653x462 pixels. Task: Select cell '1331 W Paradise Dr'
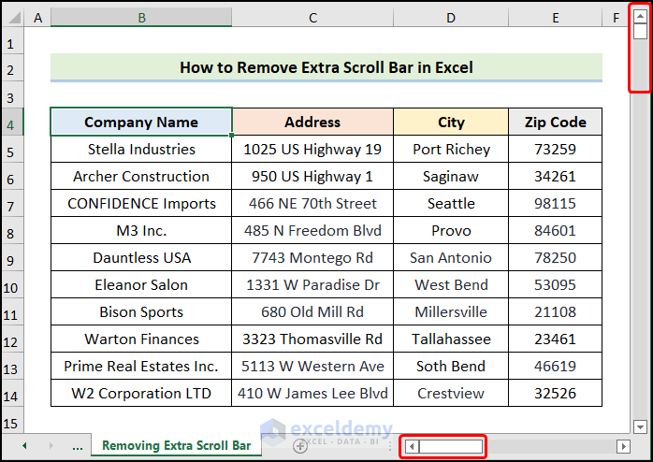[312, 284]
